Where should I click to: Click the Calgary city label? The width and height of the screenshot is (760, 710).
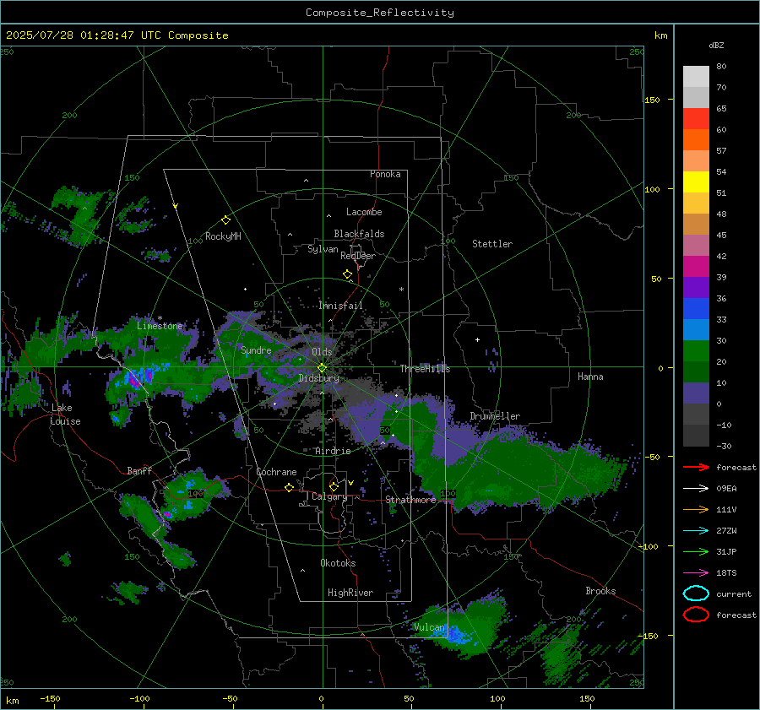click(329, 496)
